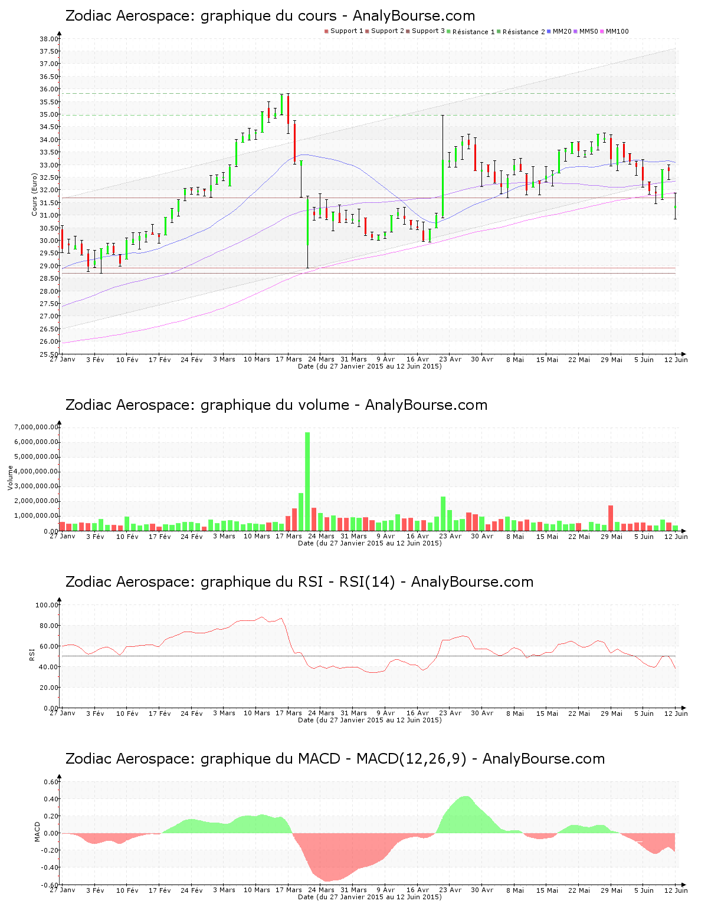Click the 'graphique du cours' chart title
This screenshot has height=914, width=708.
pyautogui.click(x=270, y=16)
